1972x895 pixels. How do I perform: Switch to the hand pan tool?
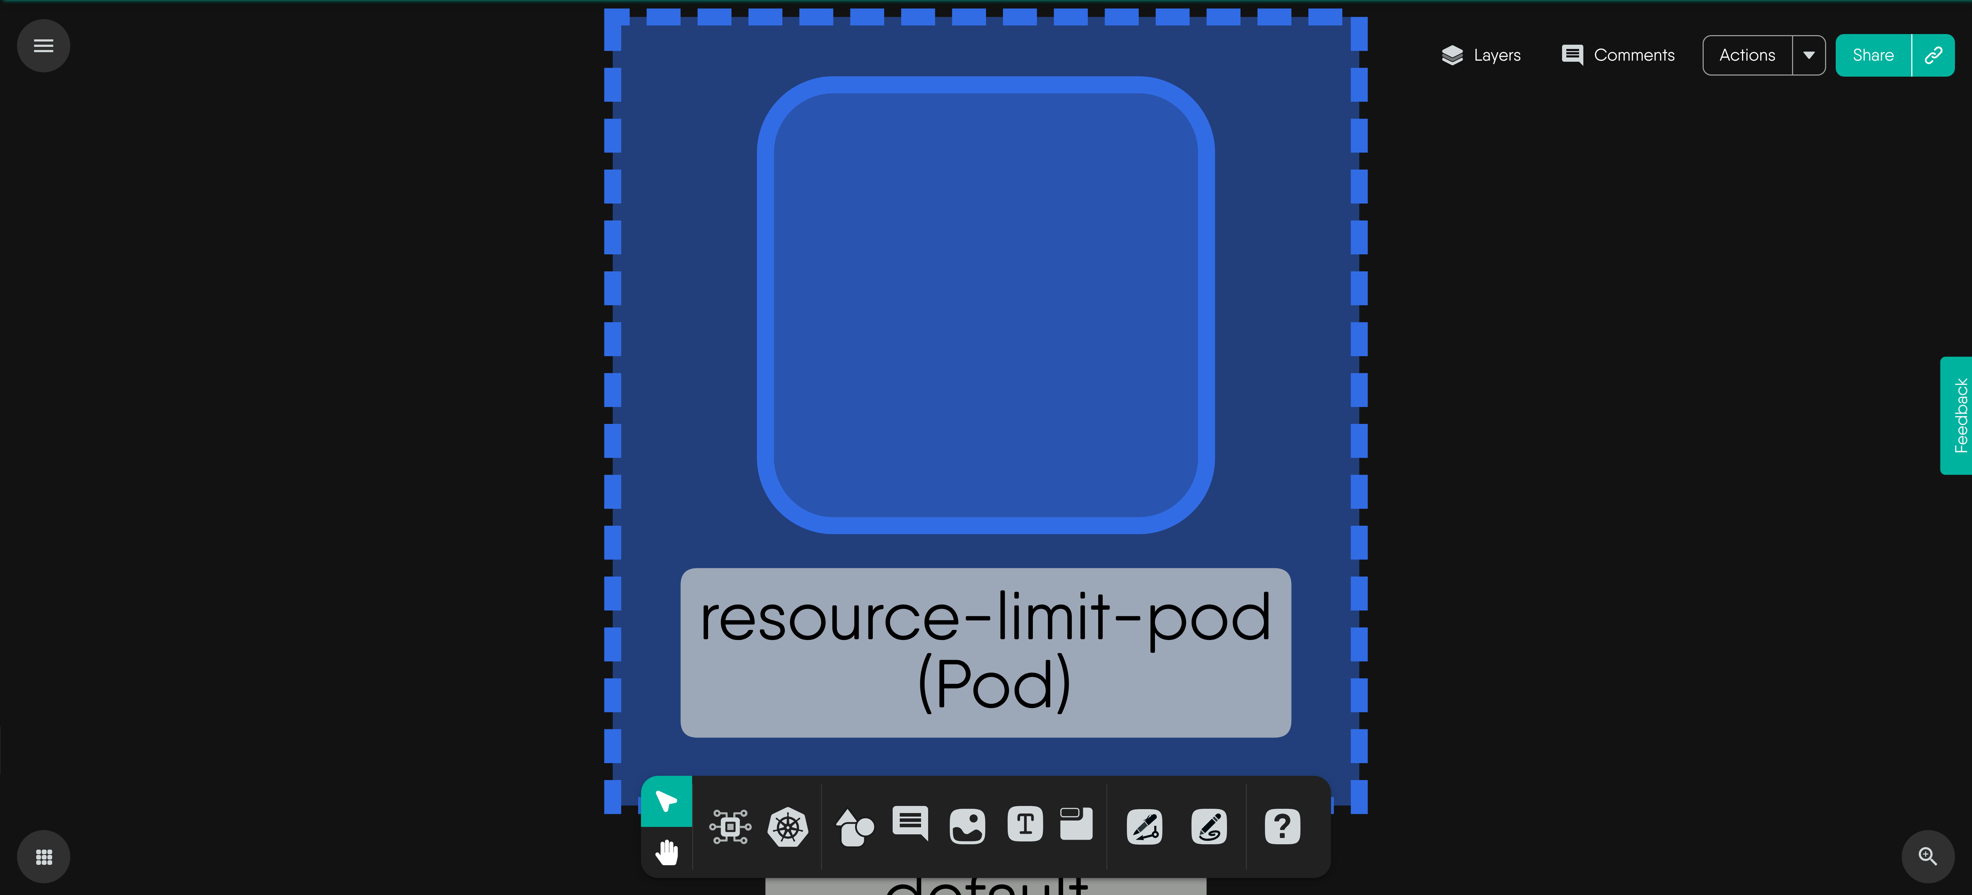pos(666,851)
